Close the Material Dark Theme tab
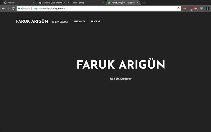The image size is (211, 132). coord(68,3)
